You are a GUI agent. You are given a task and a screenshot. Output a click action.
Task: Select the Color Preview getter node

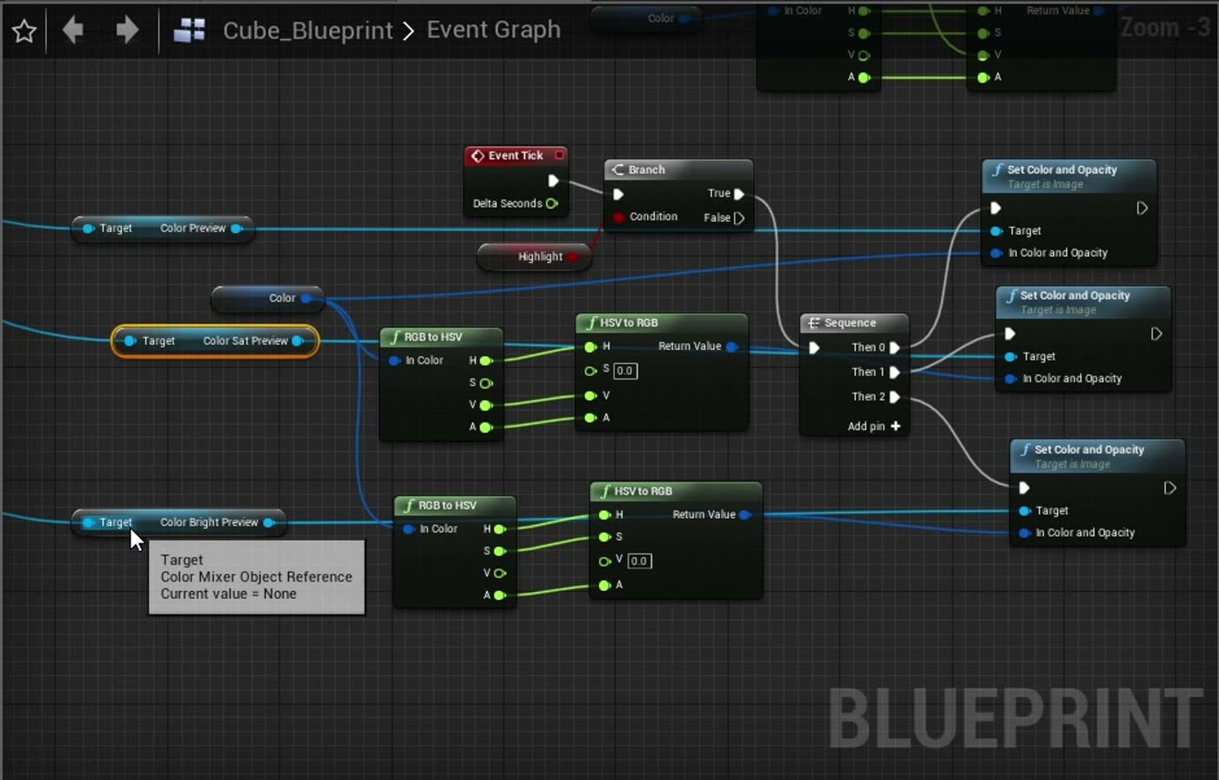pyautogui.click(x=162, y=228)
